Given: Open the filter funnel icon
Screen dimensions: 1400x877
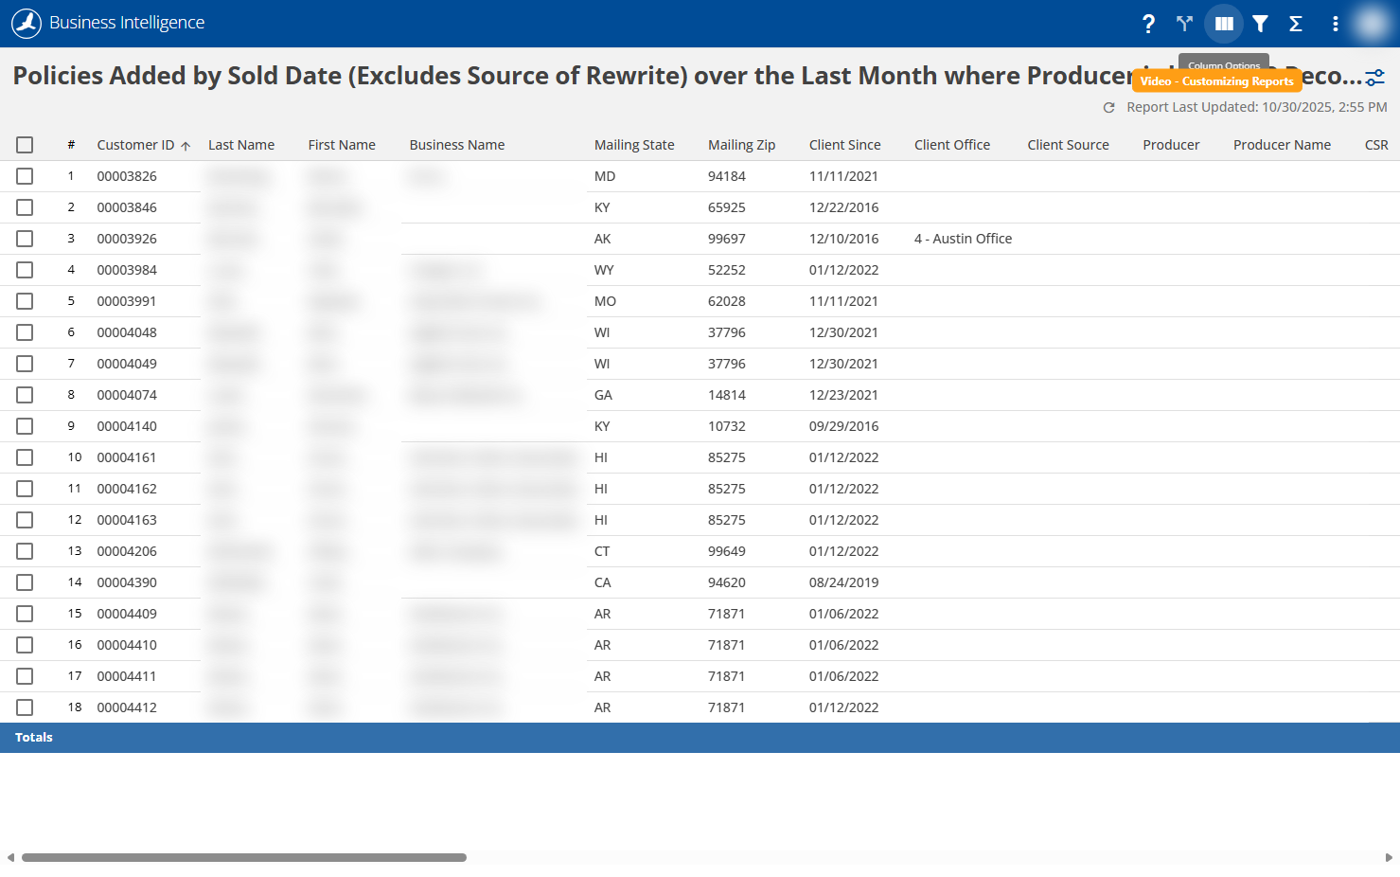Looking at the screenshot, I should [1260, 24].
